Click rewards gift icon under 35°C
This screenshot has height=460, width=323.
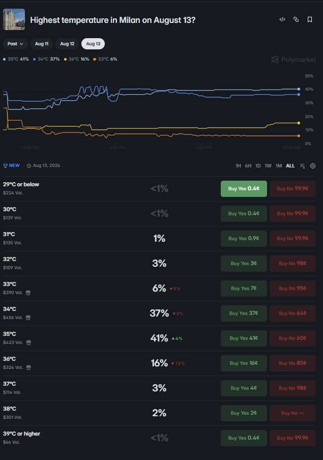click(28, 342)
